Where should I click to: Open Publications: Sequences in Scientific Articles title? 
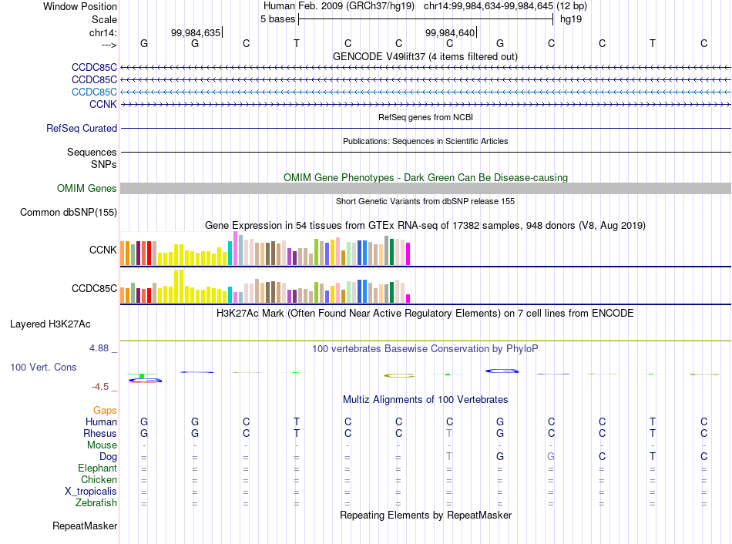click(425, 141)
